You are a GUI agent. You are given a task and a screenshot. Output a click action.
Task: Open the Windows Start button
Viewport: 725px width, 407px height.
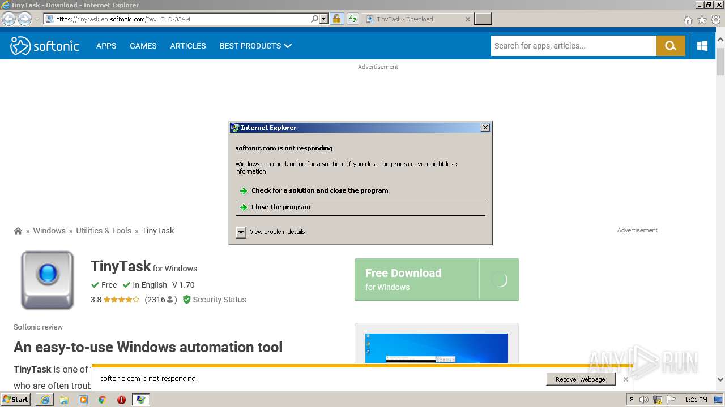click(x=16, y=400)
